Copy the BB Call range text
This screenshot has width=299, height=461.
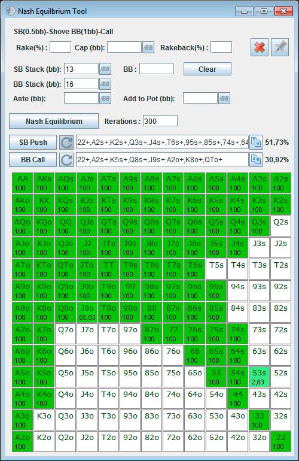pos(256,160)
